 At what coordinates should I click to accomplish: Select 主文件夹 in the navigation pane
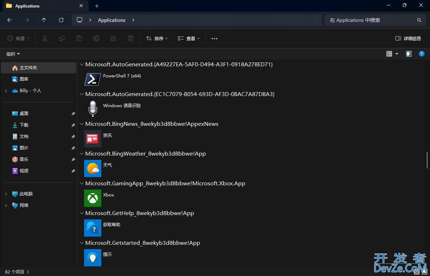tap(39, 68)
